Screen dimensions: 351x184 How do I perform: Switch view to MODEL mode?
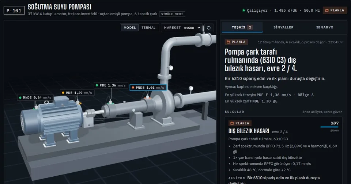click(129, 28)
